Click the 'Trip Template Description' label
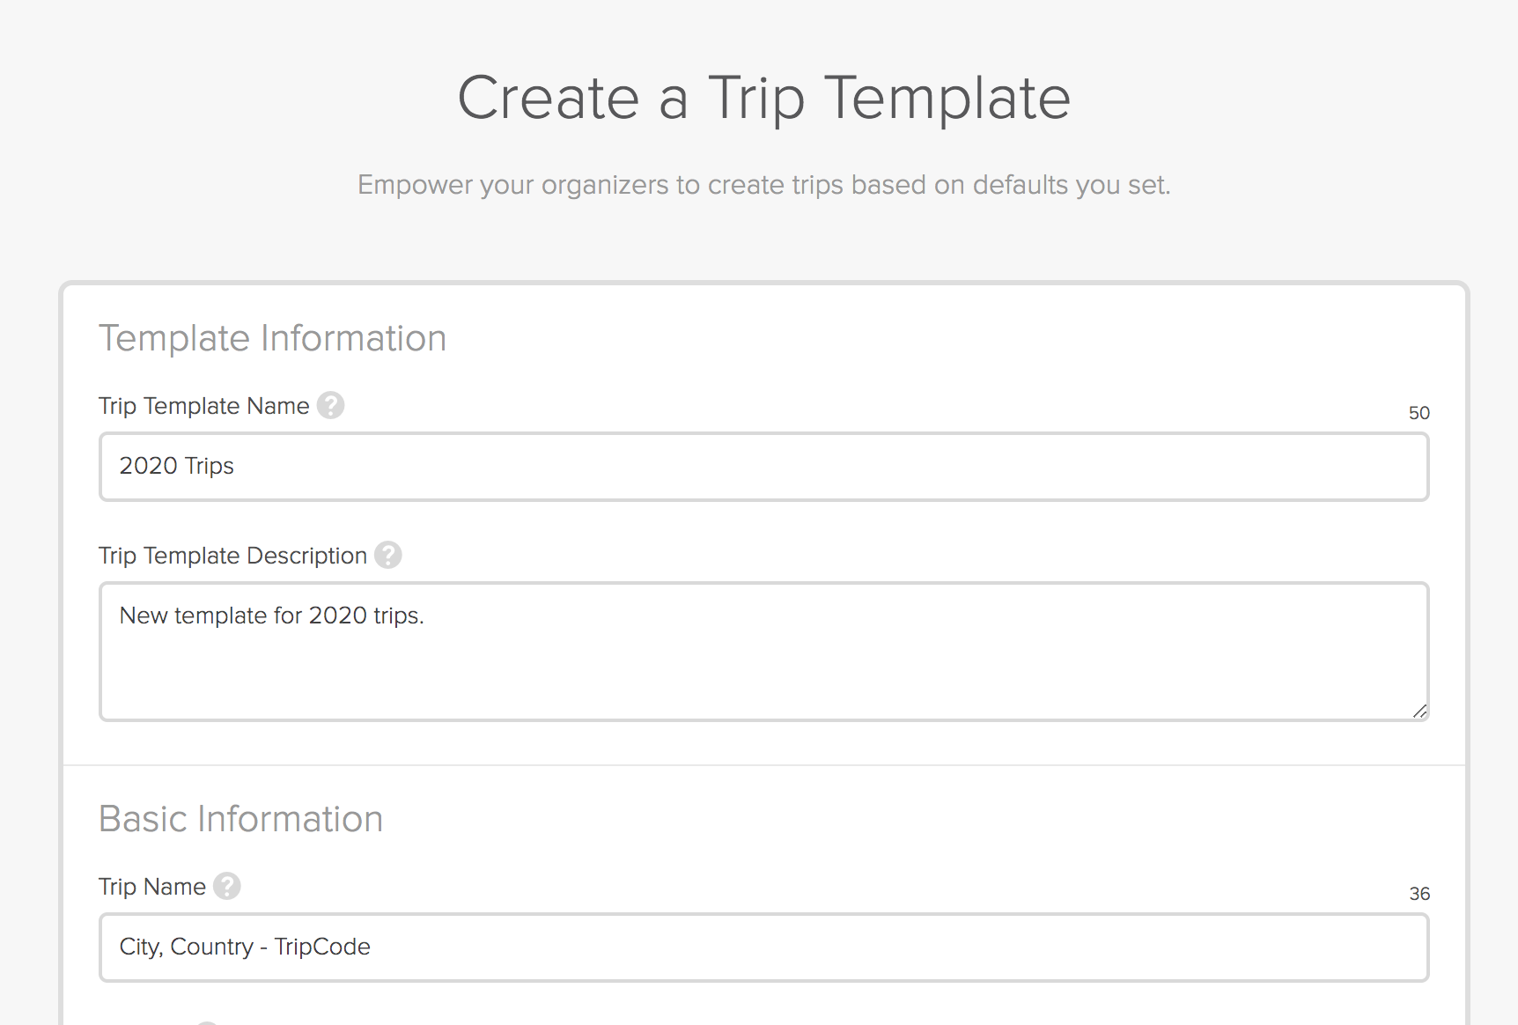This screenshot has height=1025, width=1518. (232, 556)
